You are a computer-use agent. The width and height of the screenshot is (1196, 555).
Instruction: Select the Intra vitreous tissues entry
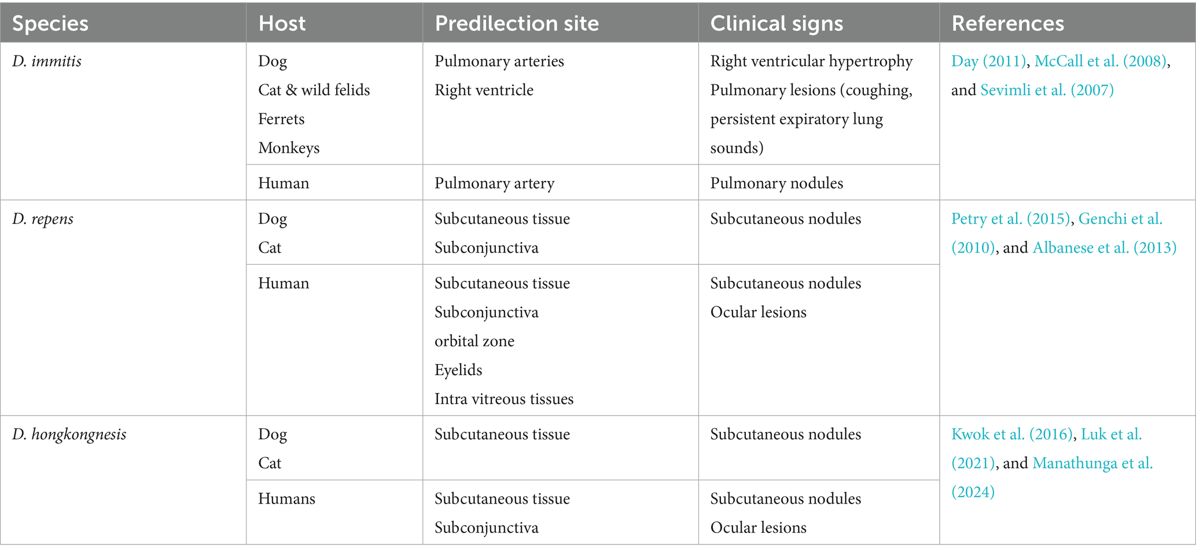(x=504, y=399)
